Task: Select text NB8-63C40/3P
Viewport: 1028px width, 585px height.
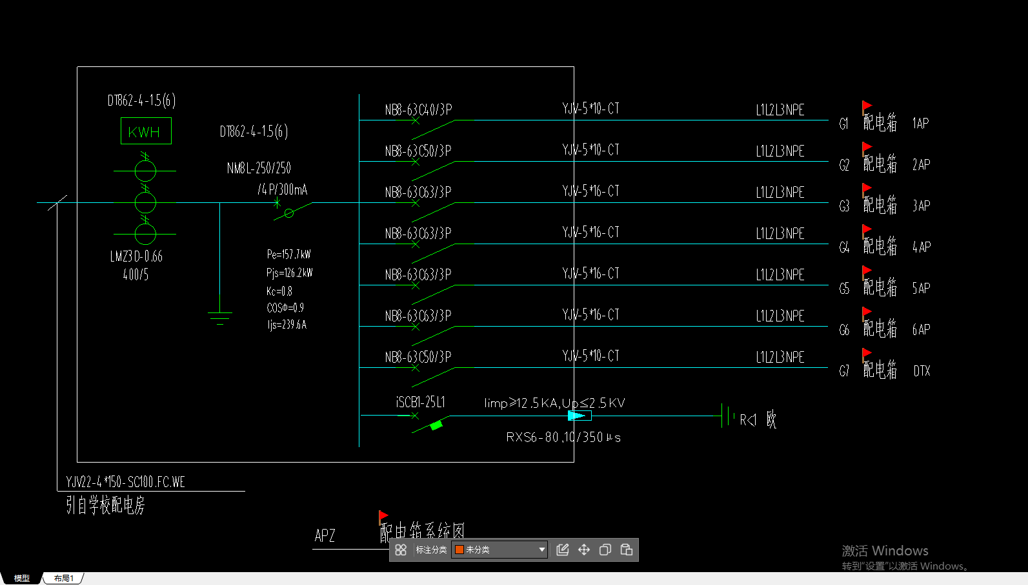Action: [418, 110]
